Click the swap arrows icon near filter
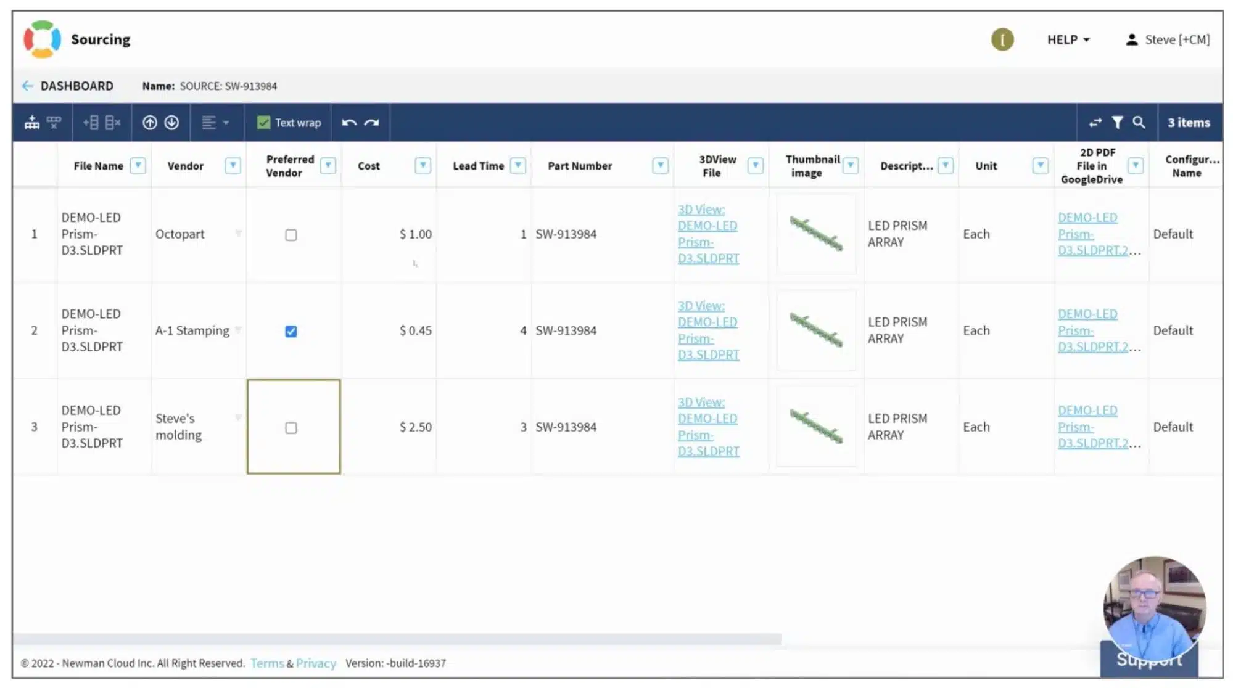 pos(1095,123)
